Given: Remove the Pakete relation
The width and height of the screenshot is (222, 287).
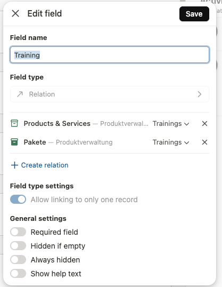Looking at the screenshot, I should pos(204,142).
